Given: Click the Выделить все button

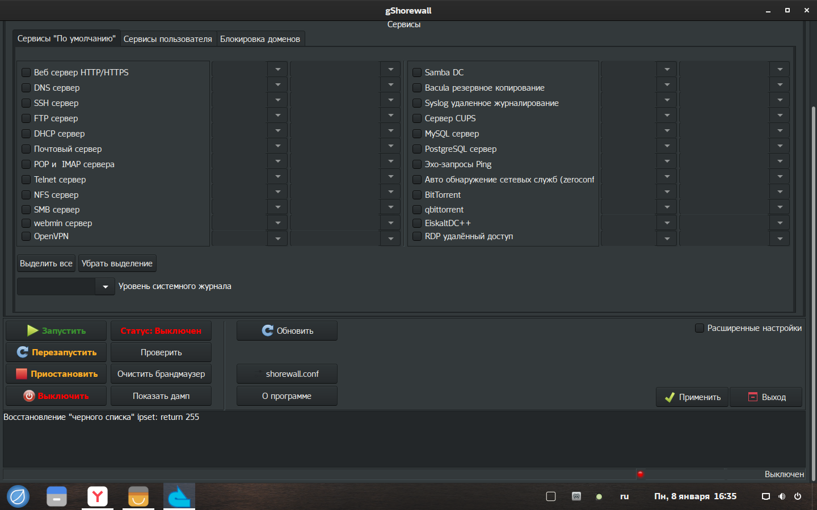Looking at the screenshot, I should tap(47, 263).
